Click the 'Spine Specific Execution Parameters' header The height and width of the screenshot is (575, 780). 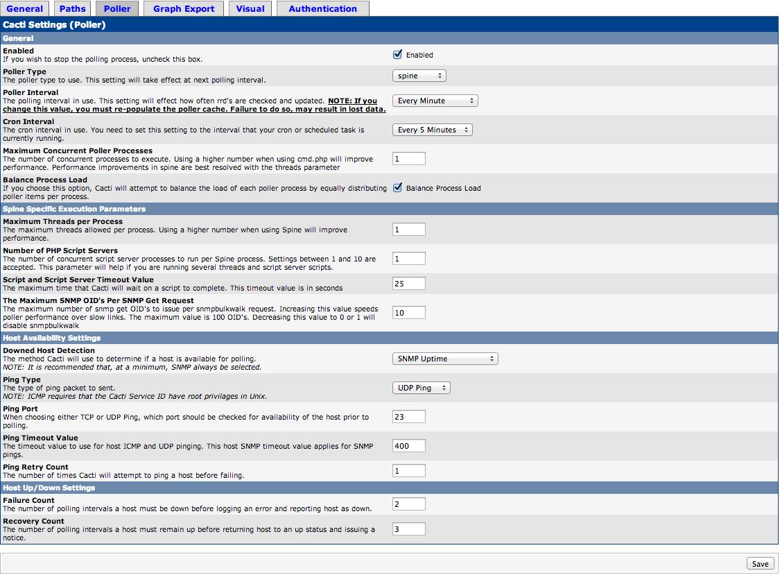(x=74, y=209)
